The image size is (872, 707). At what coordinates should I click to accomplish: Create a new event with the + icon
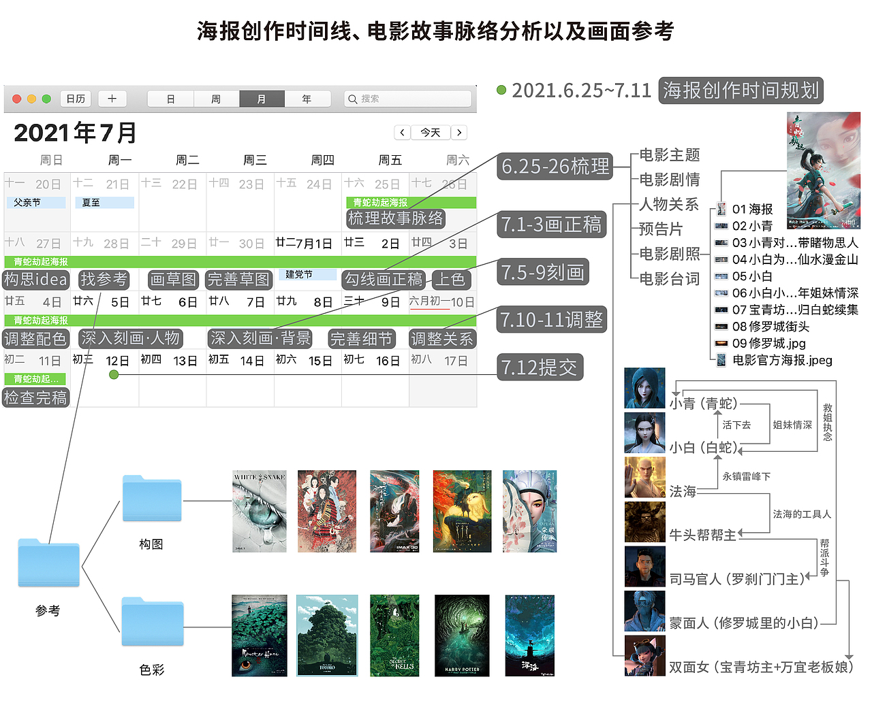[112, 99]
